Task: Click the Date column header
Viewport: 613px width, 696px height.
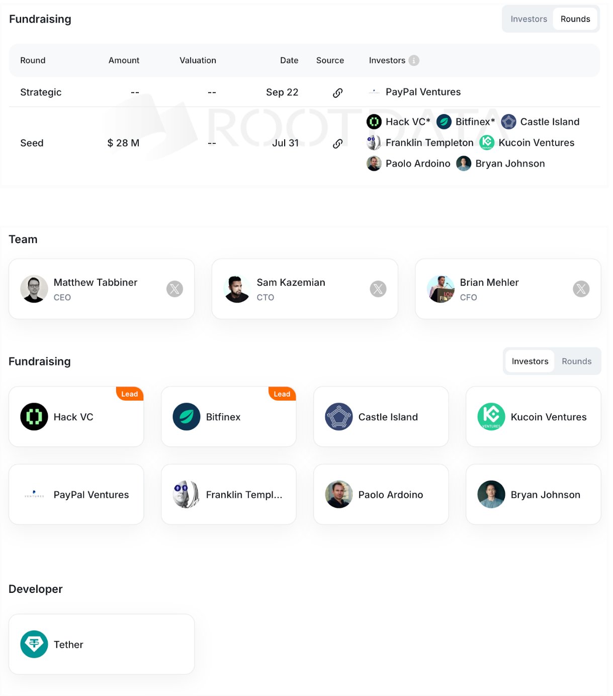Action: [x=289, y=60]
